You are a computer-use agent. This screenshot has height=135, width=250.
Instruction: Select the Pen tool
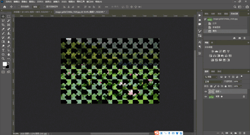click(9, 46)
